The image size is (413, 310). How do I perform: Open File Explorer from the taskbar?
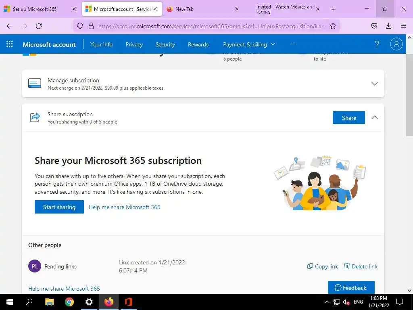coord(49,302)
